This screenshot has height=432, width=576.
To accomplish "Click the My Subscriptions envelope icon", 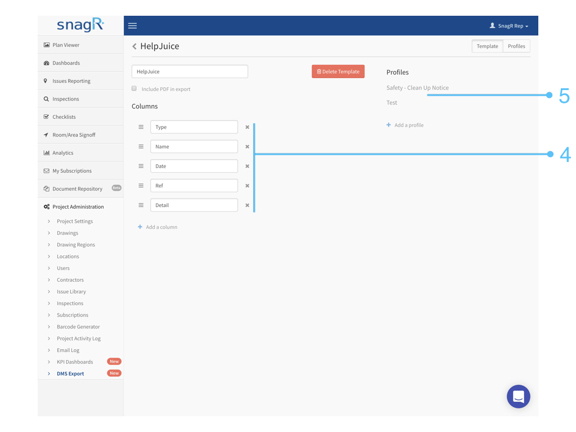I will pyautogui.click(x=47, y=171).
